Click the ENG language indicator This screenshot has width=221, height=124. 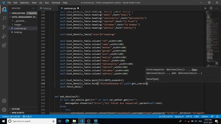click(x=200, y=121)
